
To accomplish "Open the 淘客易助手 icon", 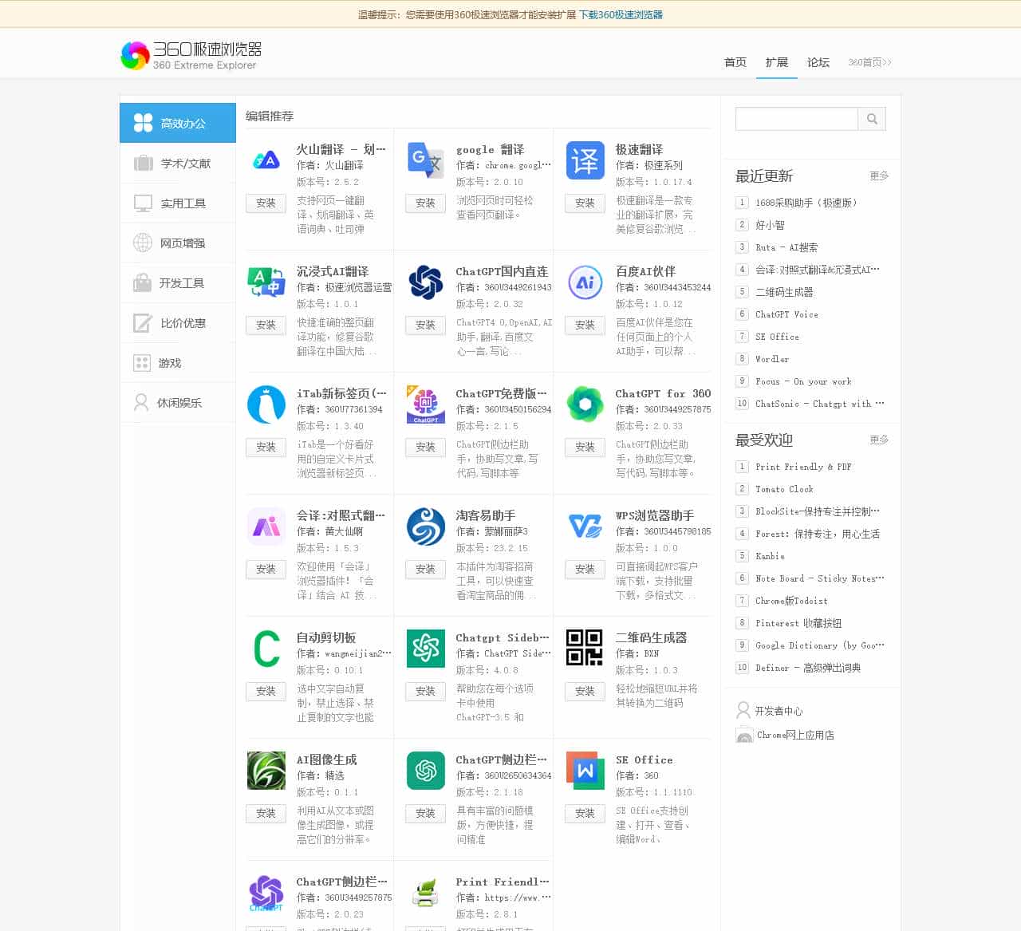I will coord(426,527).
